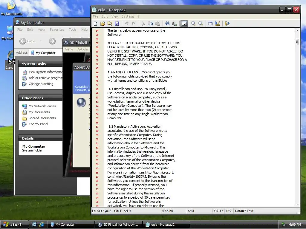Open Game menu in 3D Pinball window

click(69, 49)
